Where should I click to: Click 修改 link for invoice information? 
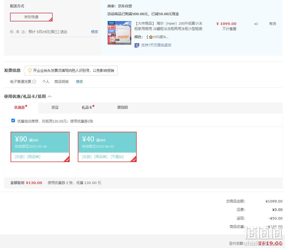pyautogui.click(x=79, y=82)
